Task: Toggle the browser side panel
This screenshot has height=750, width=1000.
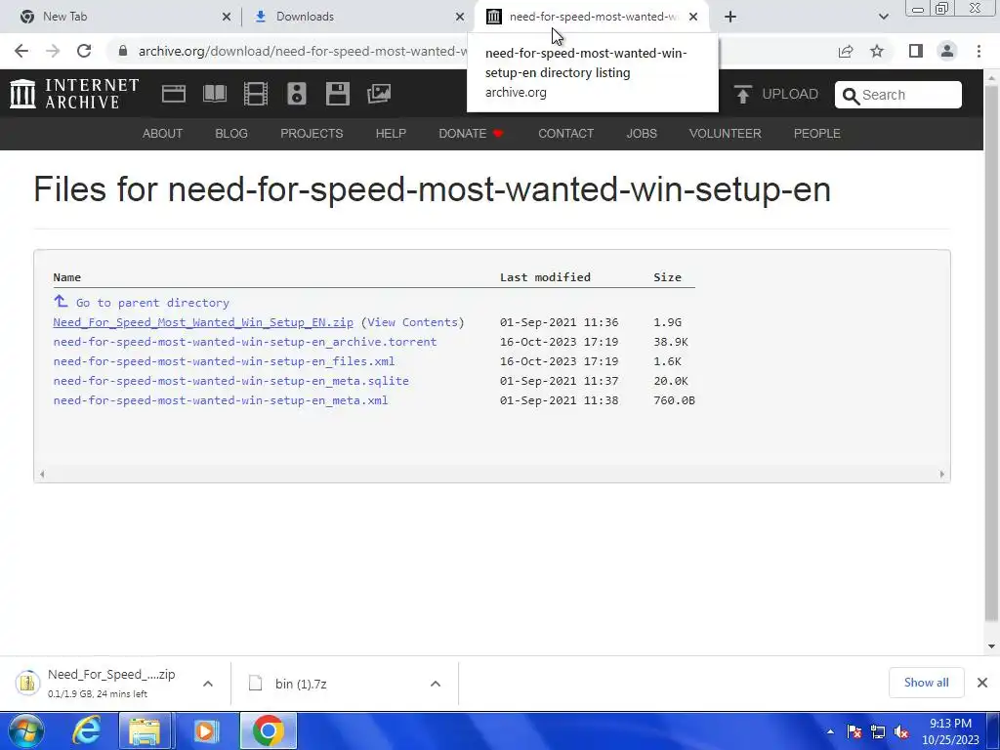Action: [916, 51]
